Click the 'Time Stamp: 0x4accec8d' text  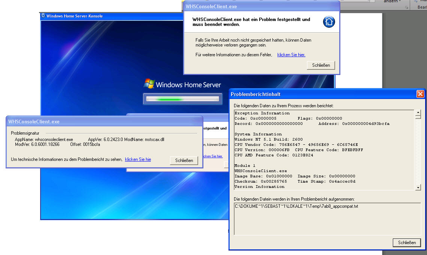click(x=326, y=181)
